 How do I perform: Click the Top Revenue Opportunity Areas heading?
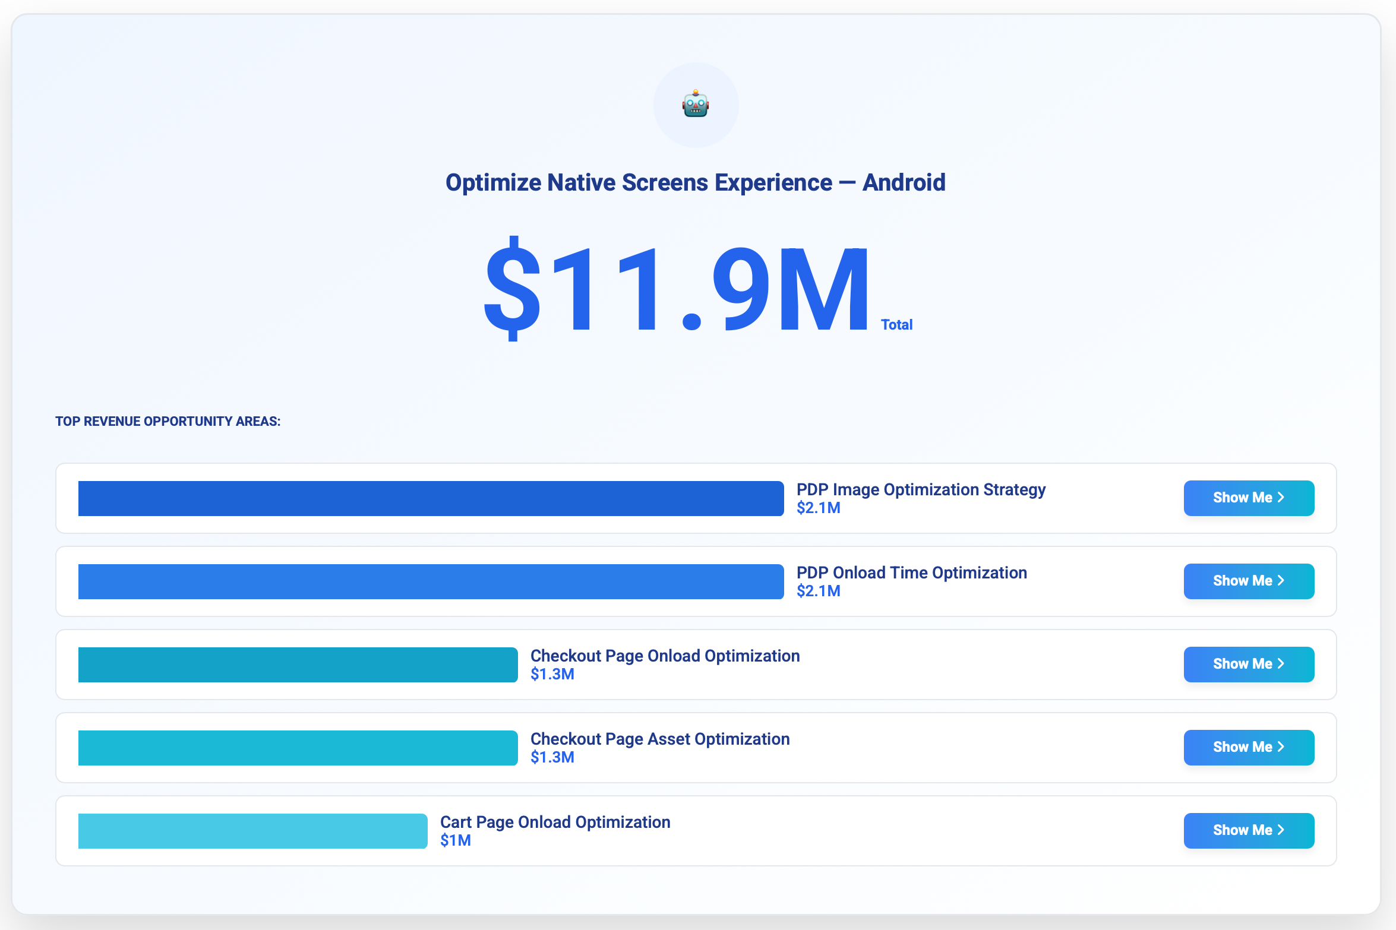point(168,421)
